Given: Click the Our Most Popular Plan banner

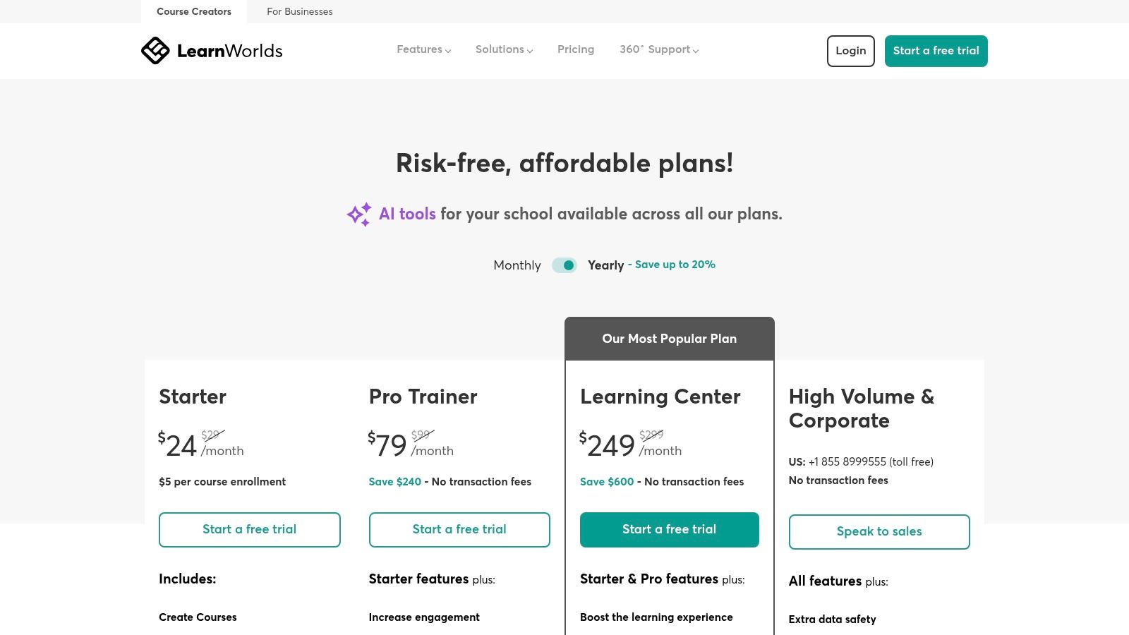Looking at the screenshot, I should (669, 339).
